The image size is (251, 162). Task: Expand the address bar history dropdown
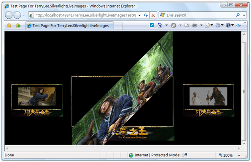pyautogui.click(x=140, y=15)
